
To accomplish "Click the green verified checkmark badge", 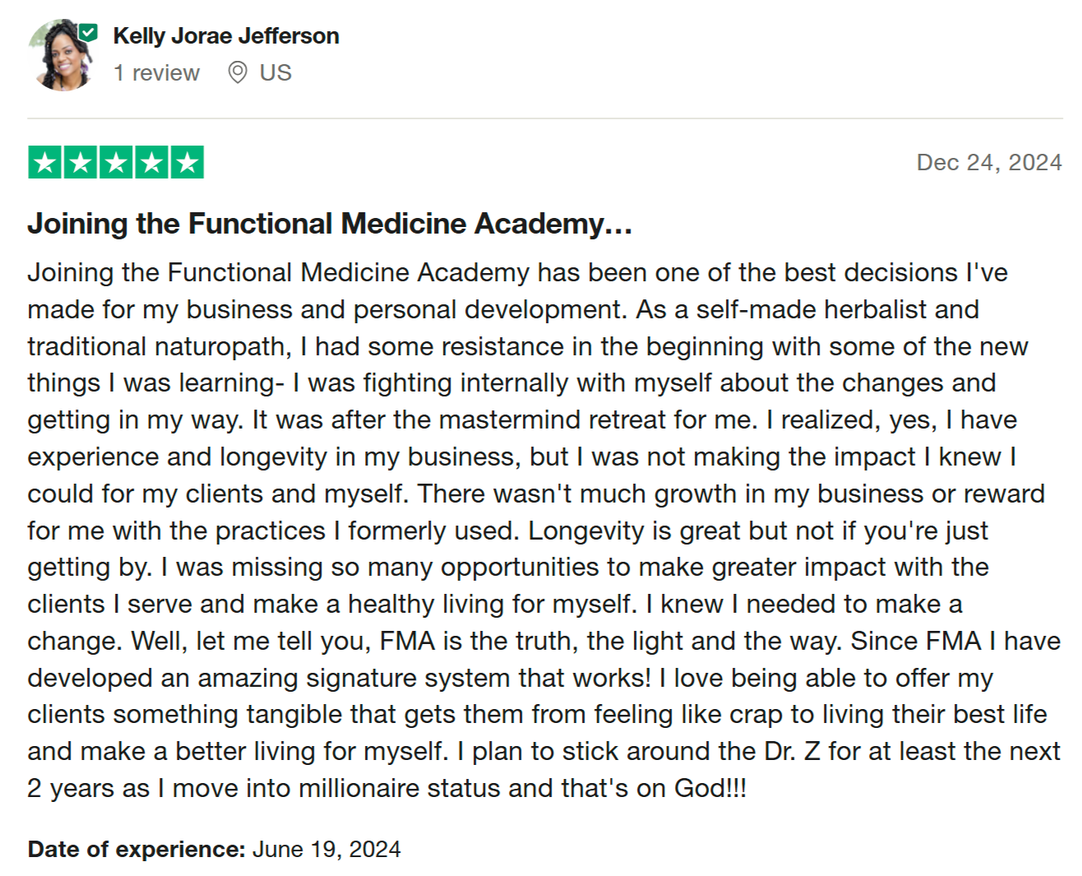I will (x=88, y=32).
